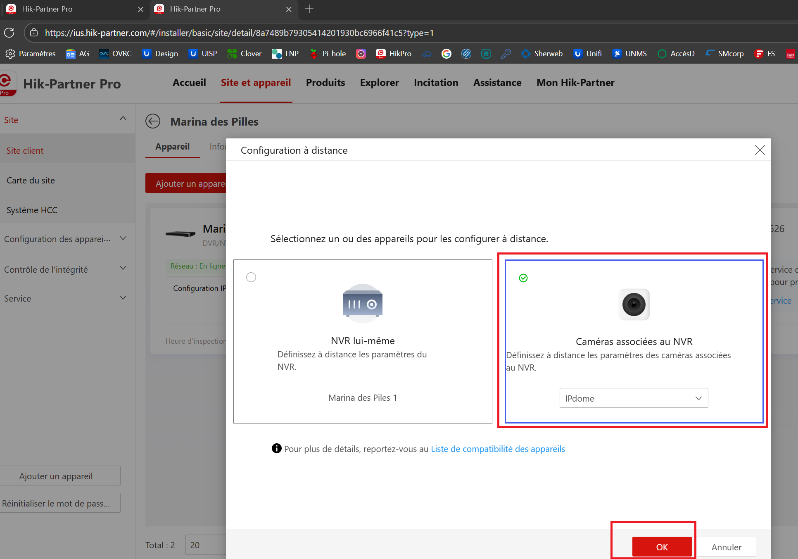798x559 pixels.
Task: Click Carte du site in sidebar
Action: [x=31, y=181]
